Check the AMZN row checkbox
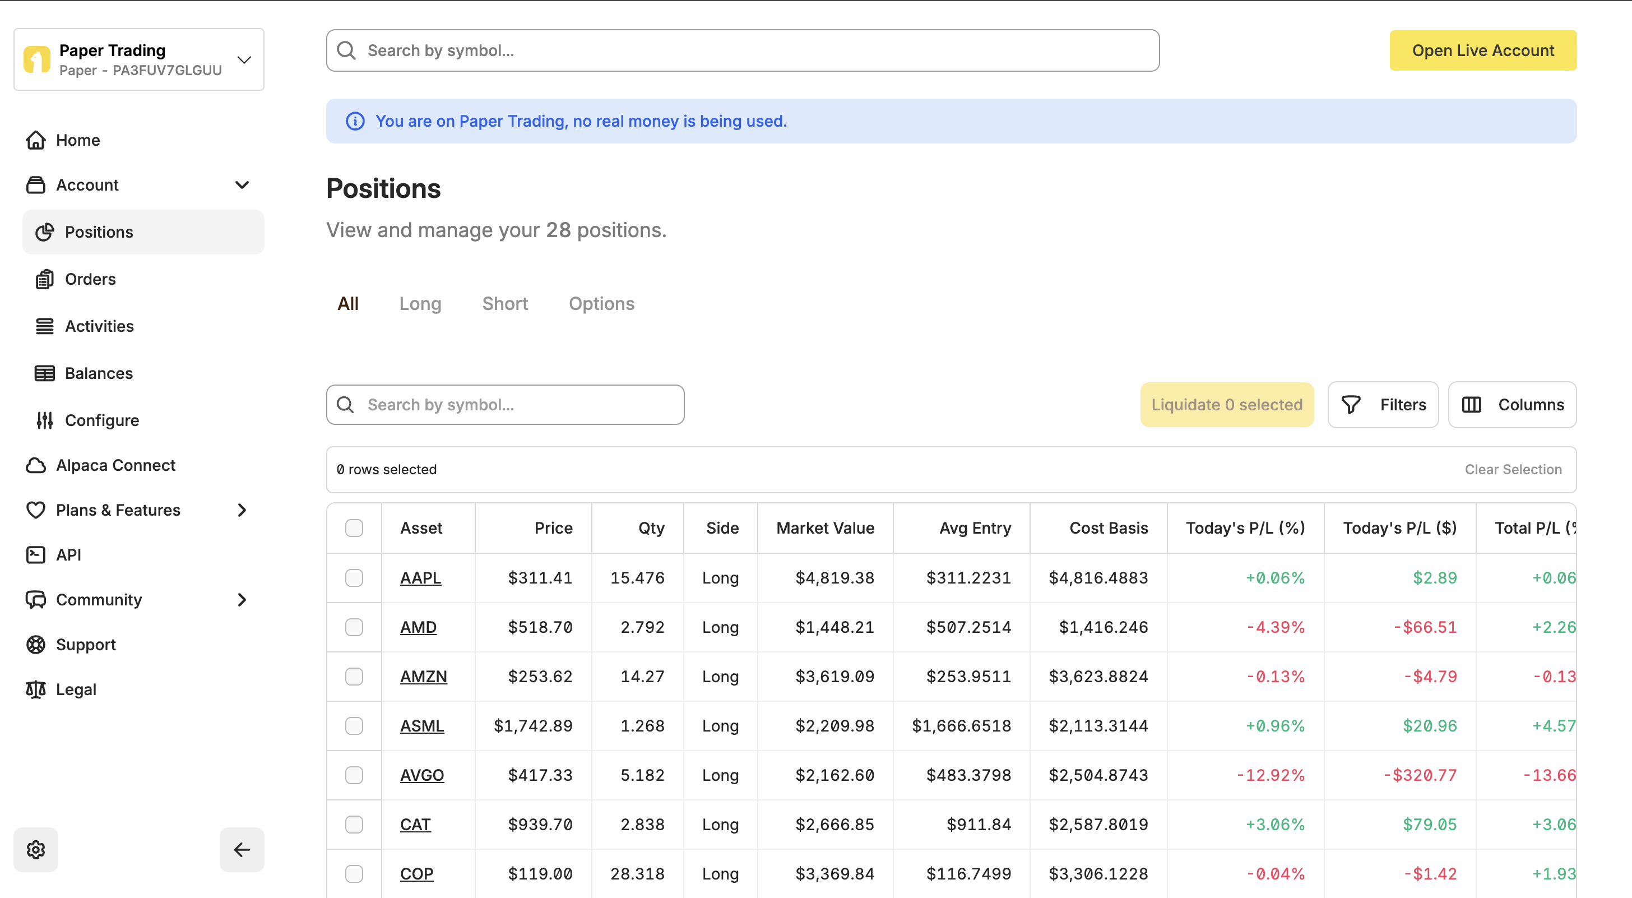The width and height of the screenshot is (1632, 898). 354,677
